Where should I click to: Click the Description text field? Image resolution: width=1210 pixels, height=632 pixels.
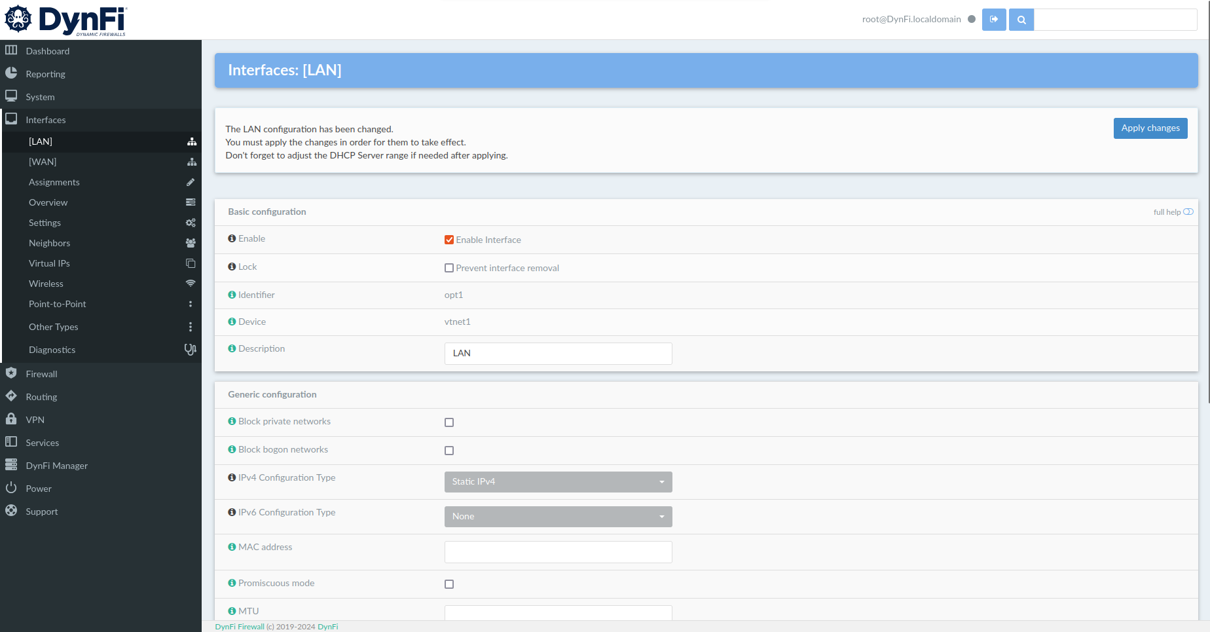pyautogui.click(x=558, y=354)
